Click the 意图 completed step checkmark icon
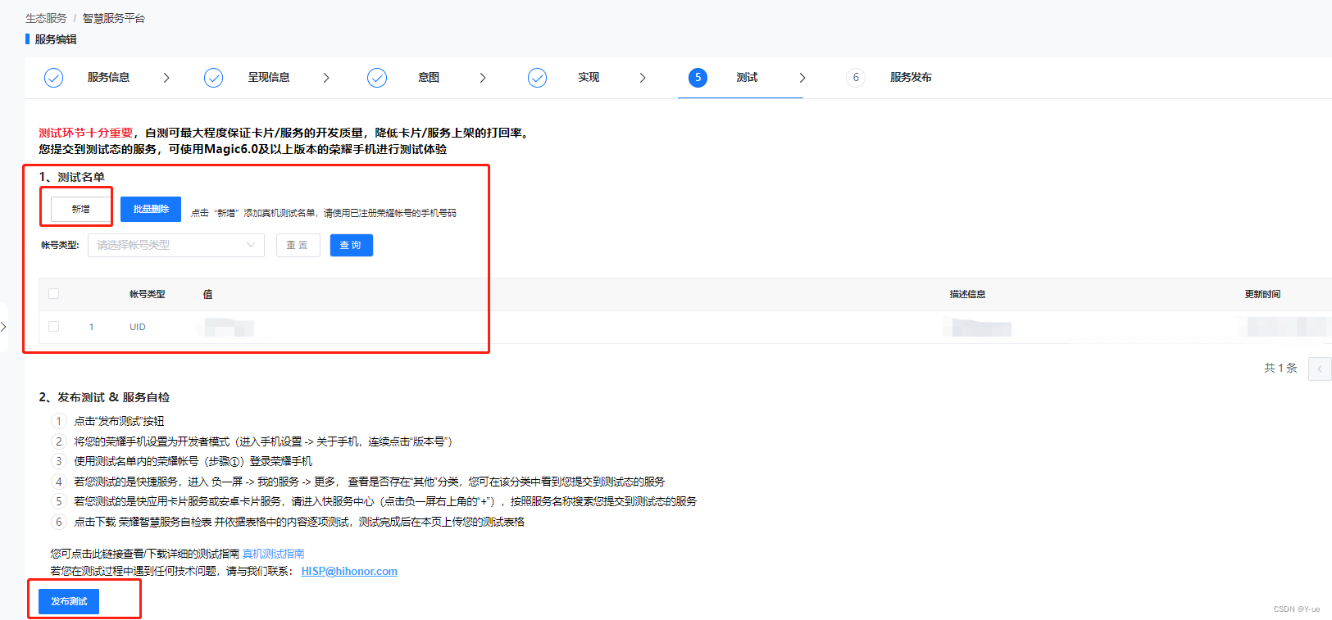This screenshot has height=620, width=1332. [377, 78]
